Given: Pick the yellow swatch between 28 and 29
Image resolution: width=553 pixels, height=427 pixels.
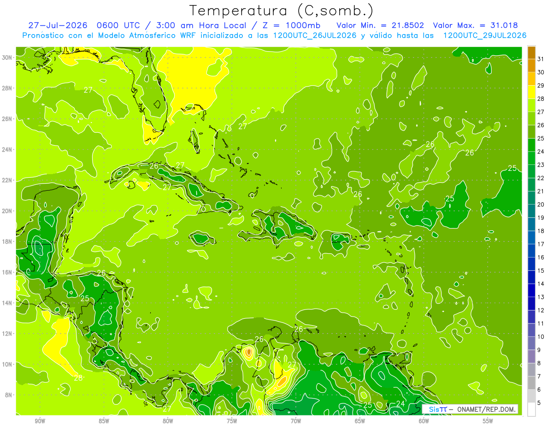Looking at the screenshot, I should (x=531, y=92).
